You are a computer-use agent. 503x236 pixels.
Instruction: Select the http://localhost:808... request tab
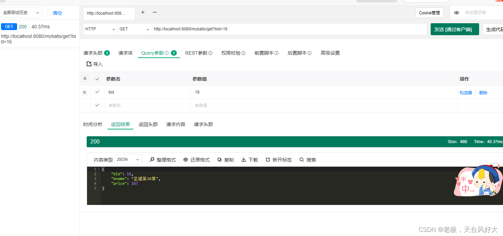click(109, 13)
